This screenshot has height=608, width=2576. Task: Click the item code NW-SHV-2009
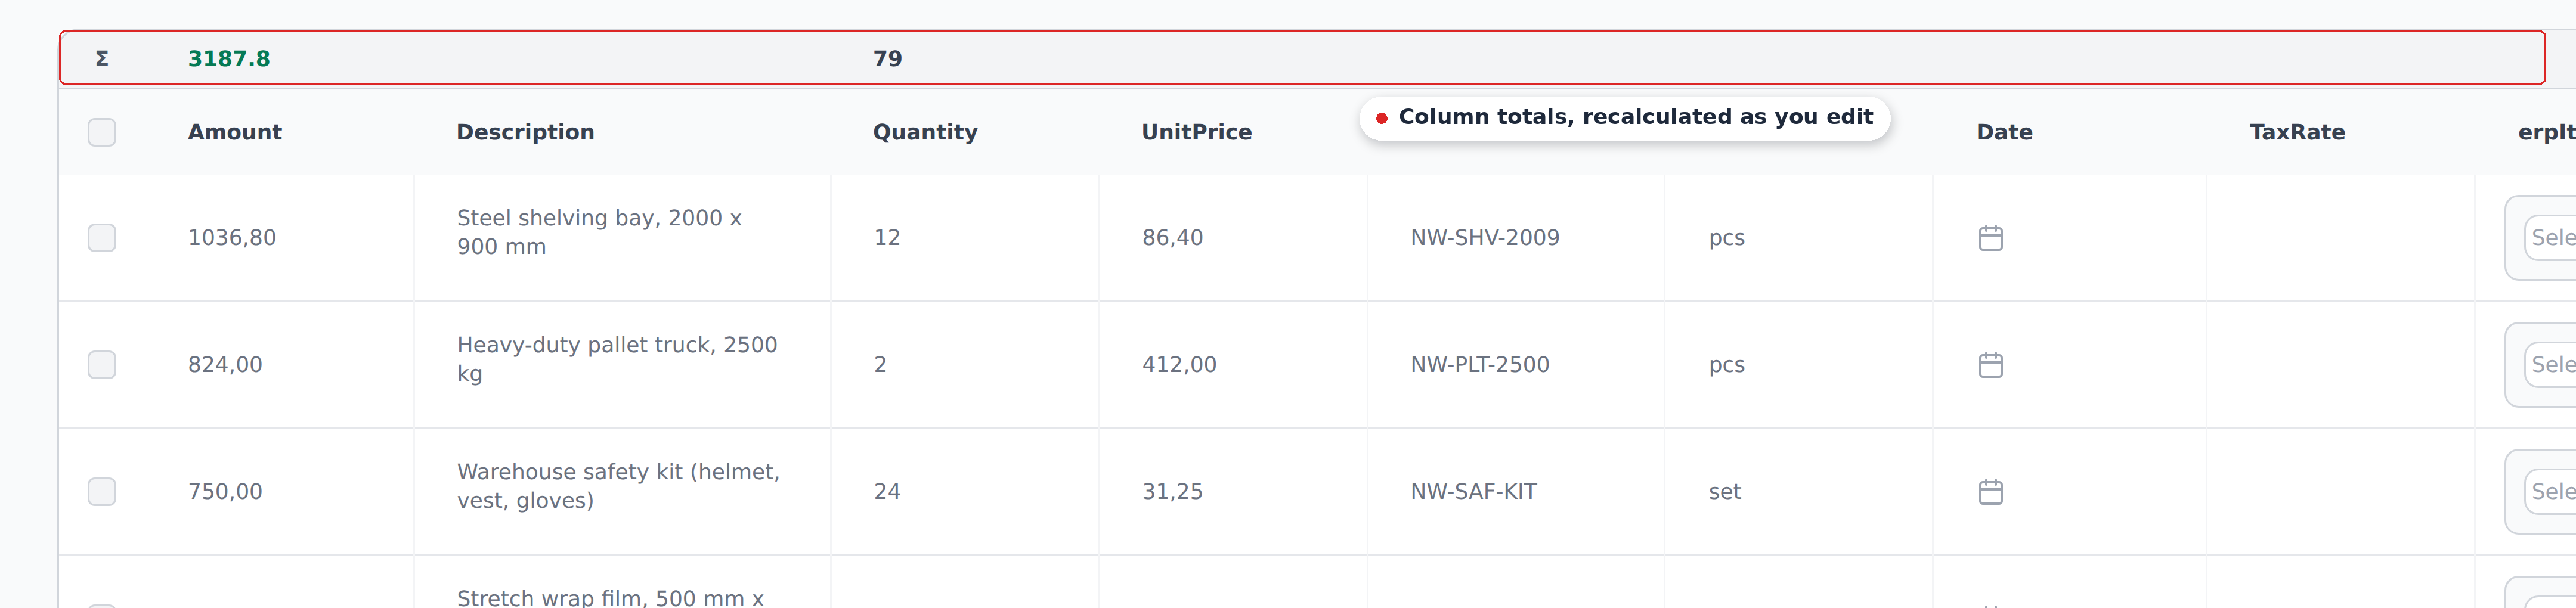click(1485, 238)
